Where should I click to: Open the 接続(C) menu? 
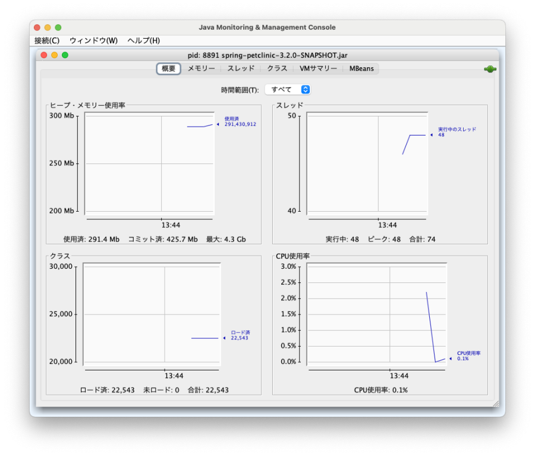click(47, 40)
